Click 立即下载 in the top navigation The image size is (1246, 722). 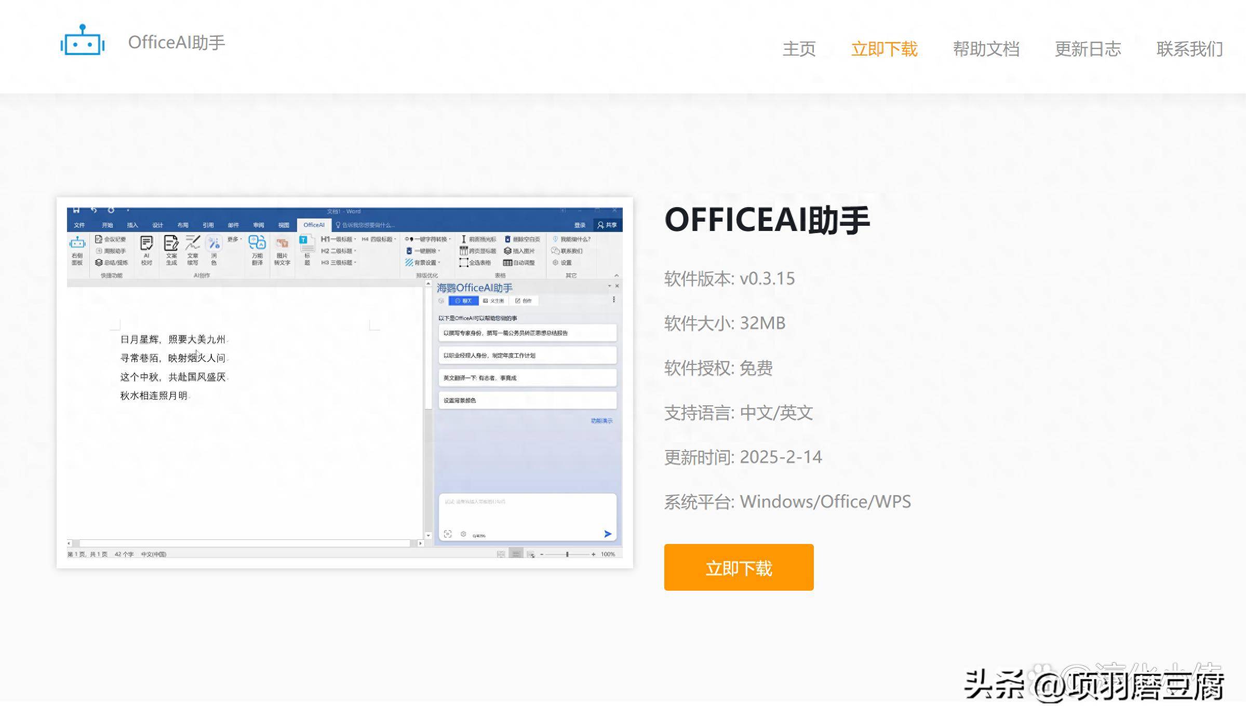click(884, 49)
